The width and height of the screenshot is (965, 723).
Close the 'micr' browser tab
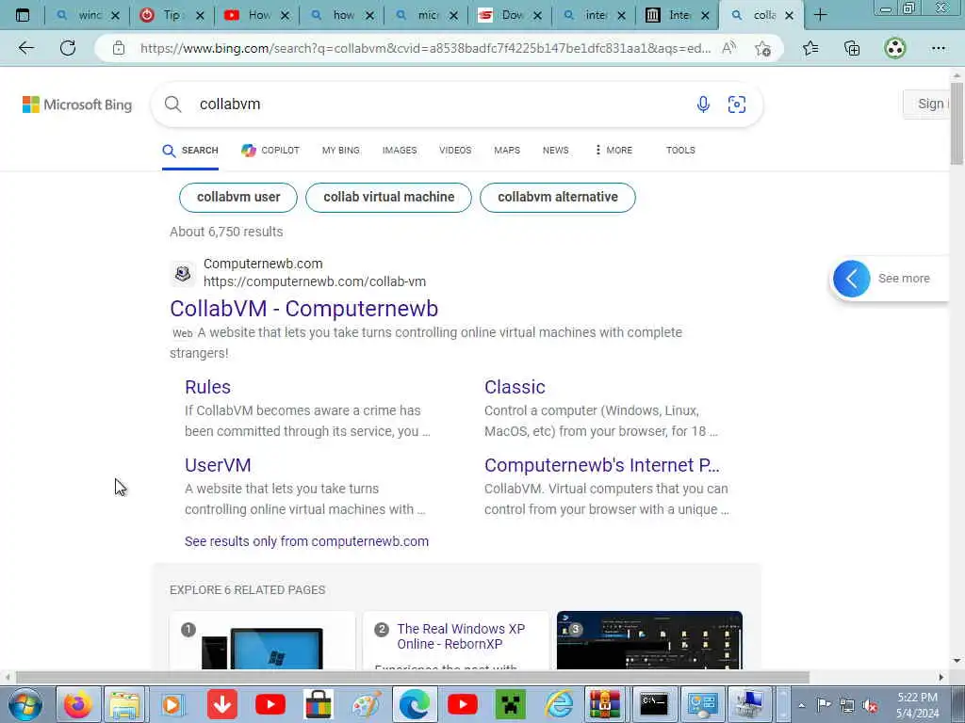point(453,15)
